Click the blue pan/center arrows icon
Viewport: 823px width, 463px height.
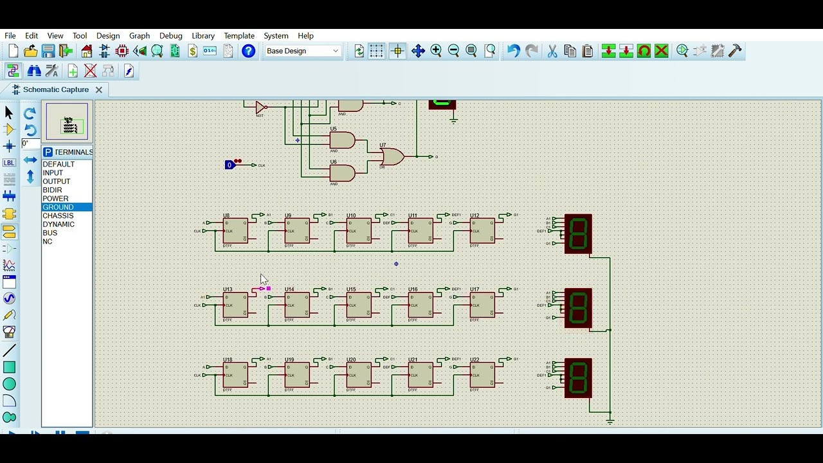(418, 51)
